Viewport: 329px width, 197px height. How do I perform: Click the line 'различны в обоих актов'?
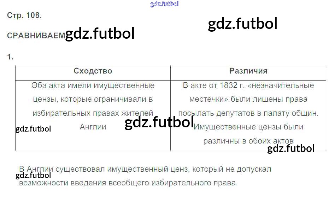(248, 141)
